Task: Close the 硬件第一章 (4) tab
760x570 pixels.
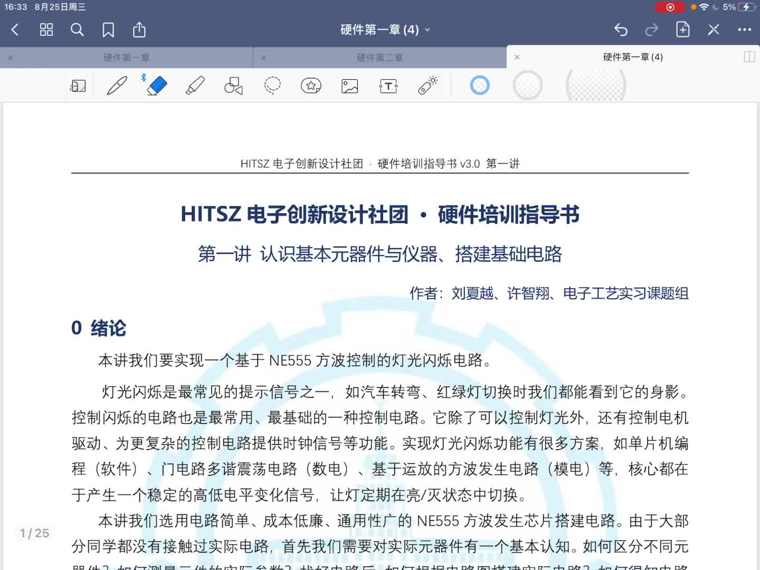Action: tap(517, 57)
